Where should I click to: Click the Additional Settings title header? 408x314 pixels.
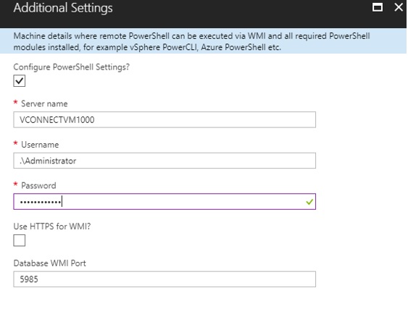point(63,8)
